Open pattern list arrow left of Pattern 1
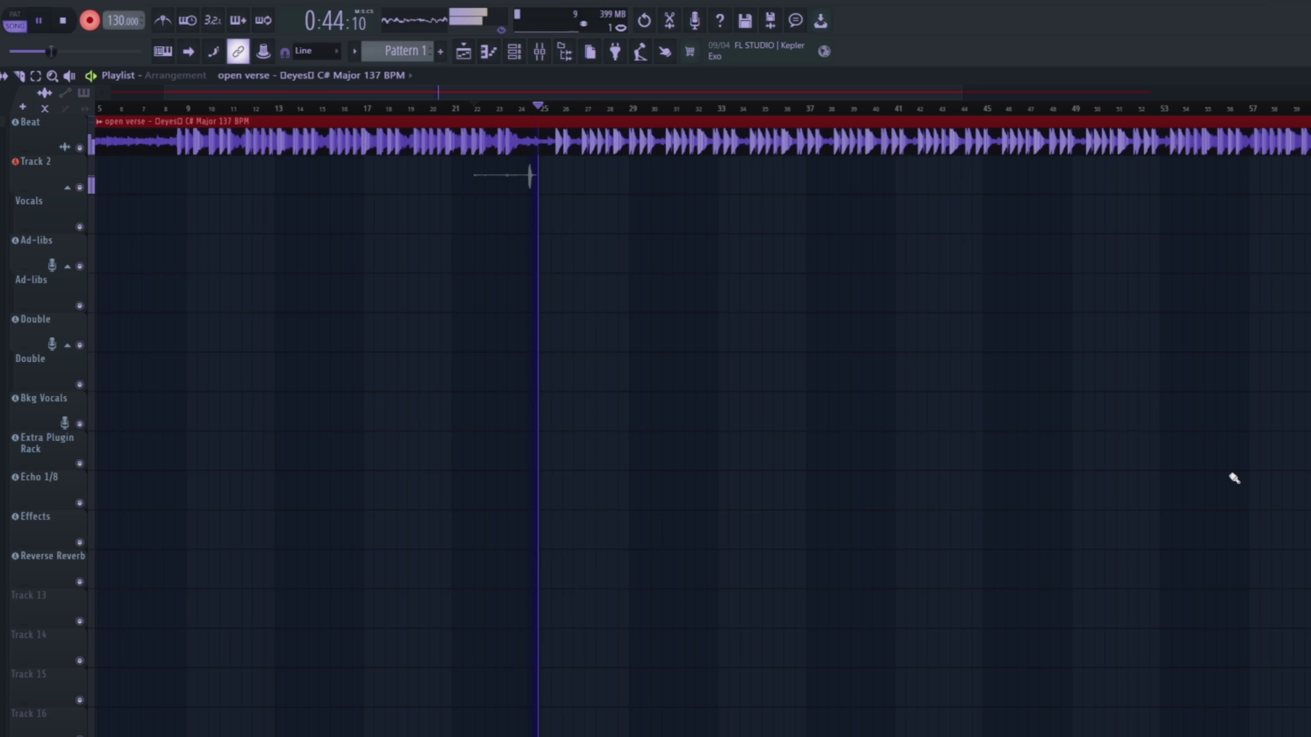The height and width of the screenshot is (737, 1311). pos(354,52)
